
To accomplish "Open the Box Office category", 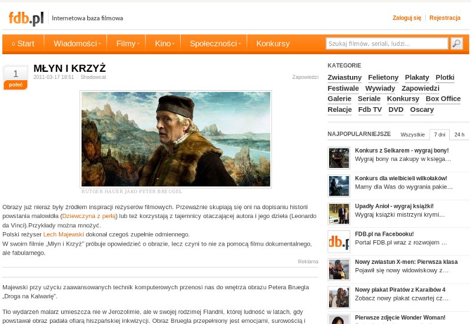I will coord(443,99).
